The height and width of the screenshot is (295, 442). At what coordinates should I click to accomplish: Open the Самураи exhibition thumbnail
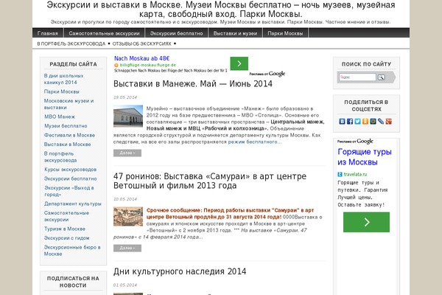(128, 216)
